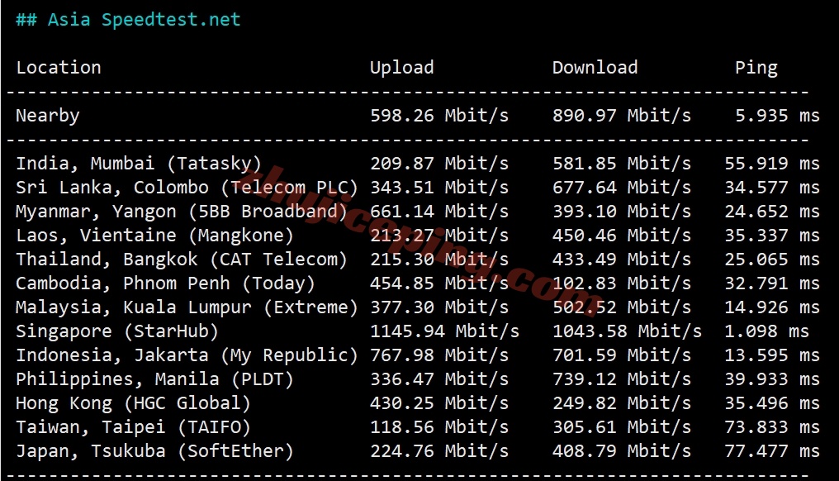This screenshot has width=839, height=481.
Task: Select Kuala Lumpur ping 14.926 ms
Action: pyautogui.click(x=772, y=307)
